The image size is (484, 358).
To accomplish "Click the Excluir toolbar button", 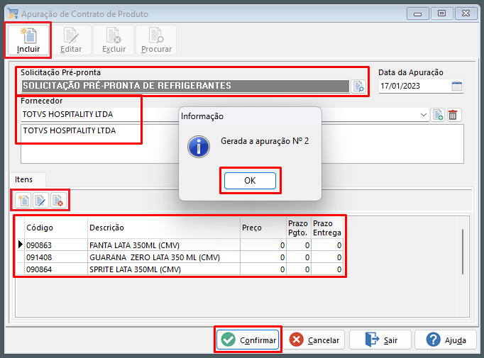I will click(x=114, y=40).
